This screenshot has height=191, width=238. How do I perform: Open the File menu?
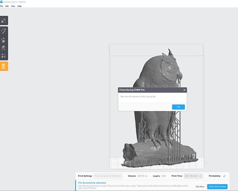tap(2, 6)
